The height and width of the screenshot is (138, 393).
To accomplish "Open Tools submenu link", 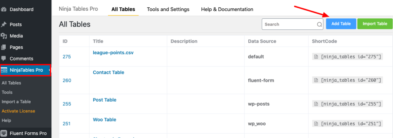I will pyautogui.click(x=7, y=93).
